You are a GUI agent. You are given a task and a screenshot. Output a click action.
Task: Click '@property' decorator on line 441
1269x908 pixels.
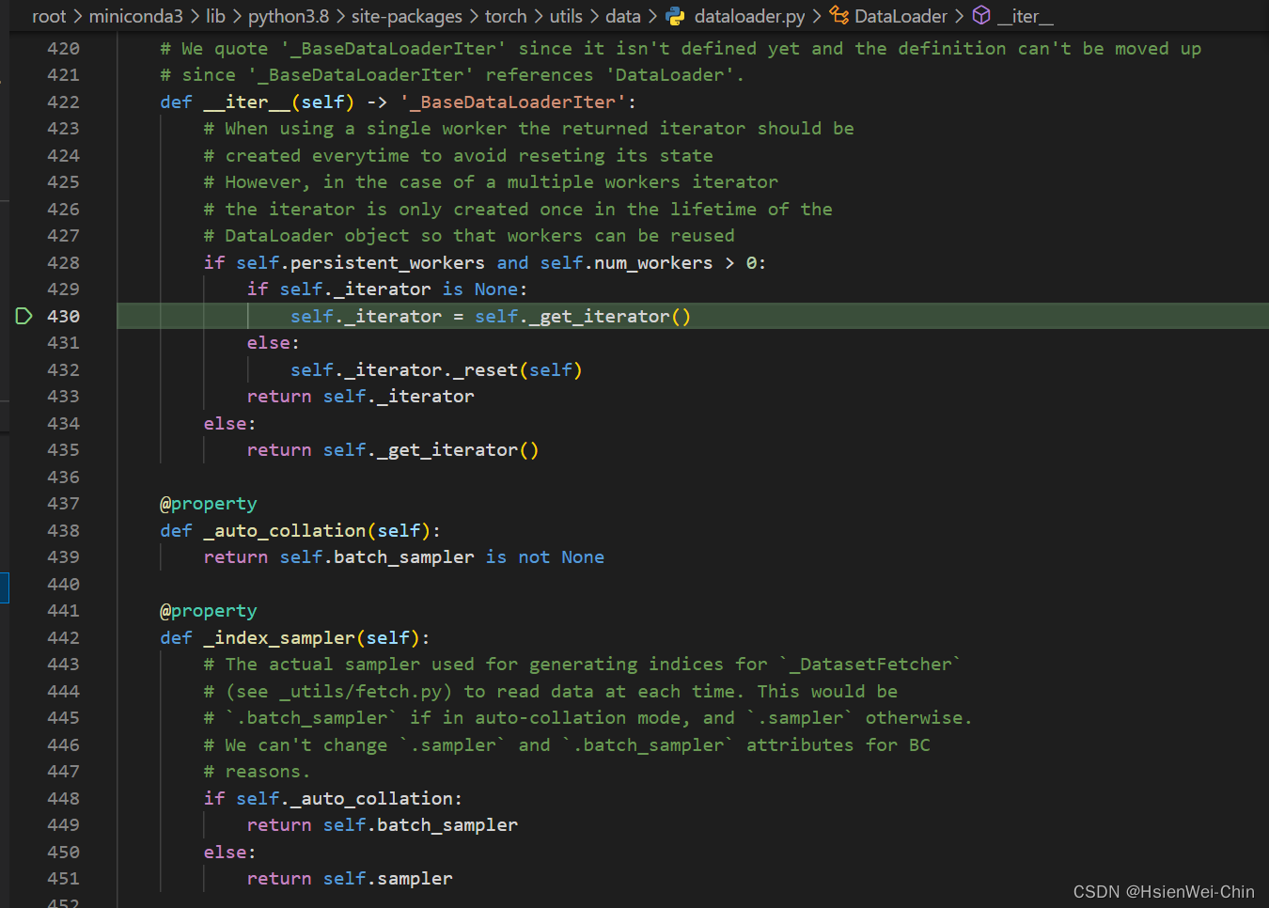pos(209,610)
